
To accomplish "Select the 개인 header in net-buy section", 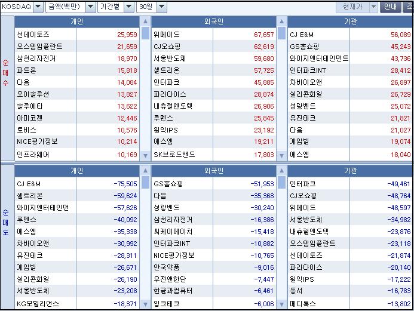I will pos(77,21).
